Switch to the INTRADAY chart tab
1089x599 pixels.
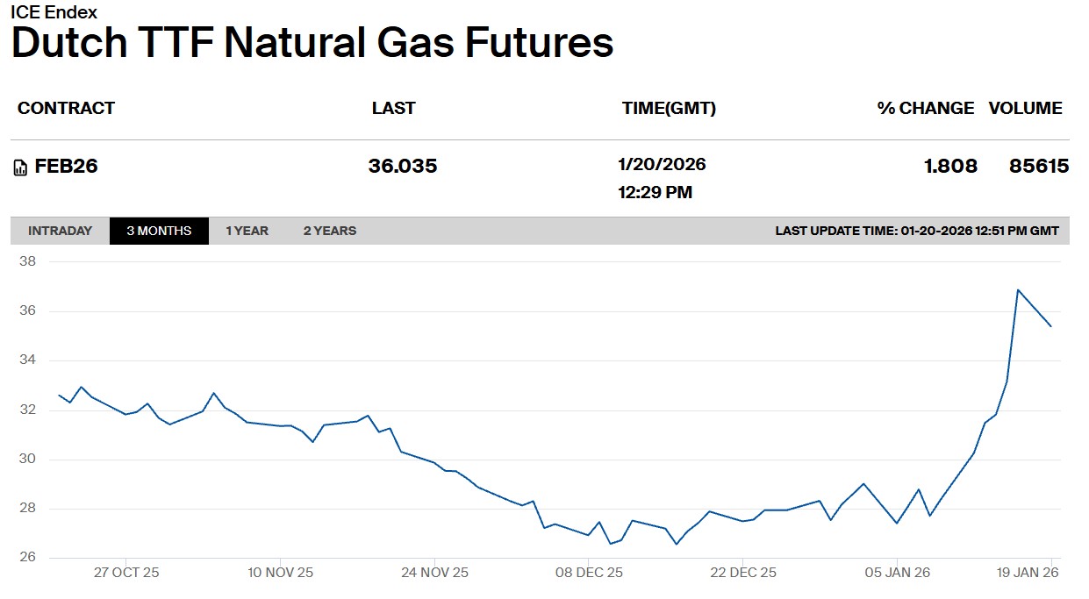click(60, 231)
